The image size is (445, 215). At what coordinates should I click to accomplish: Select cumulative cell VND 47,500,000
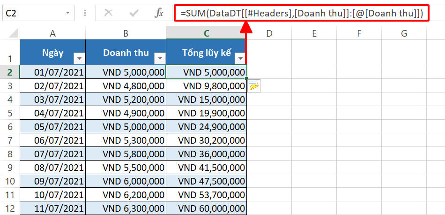point(206,181)
